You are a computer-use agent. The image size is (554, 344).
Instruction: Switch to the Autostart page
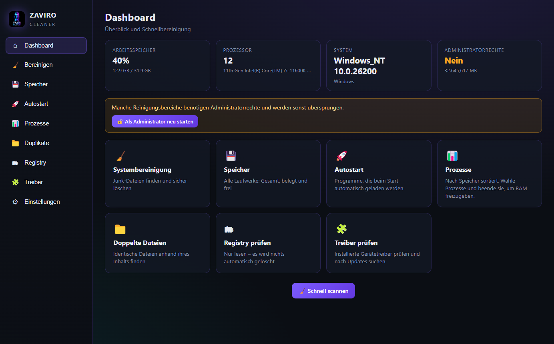click(46, 104)
